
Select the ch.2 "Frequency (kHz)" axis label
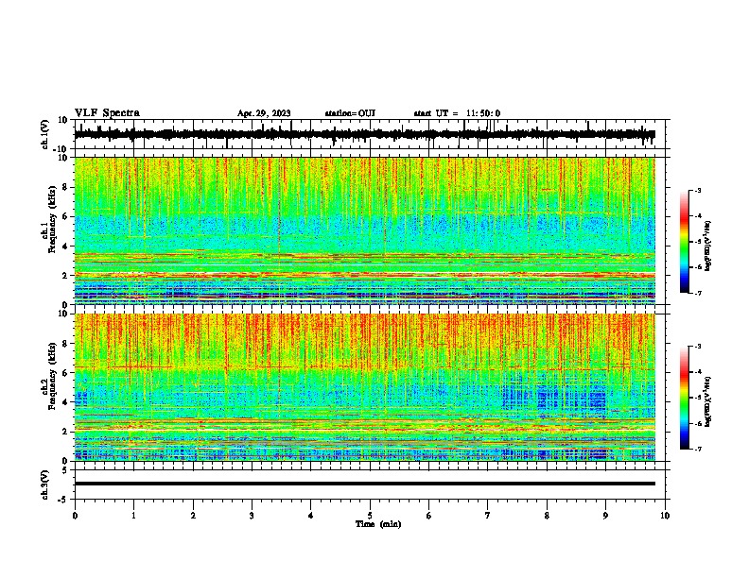coord(52,376)
